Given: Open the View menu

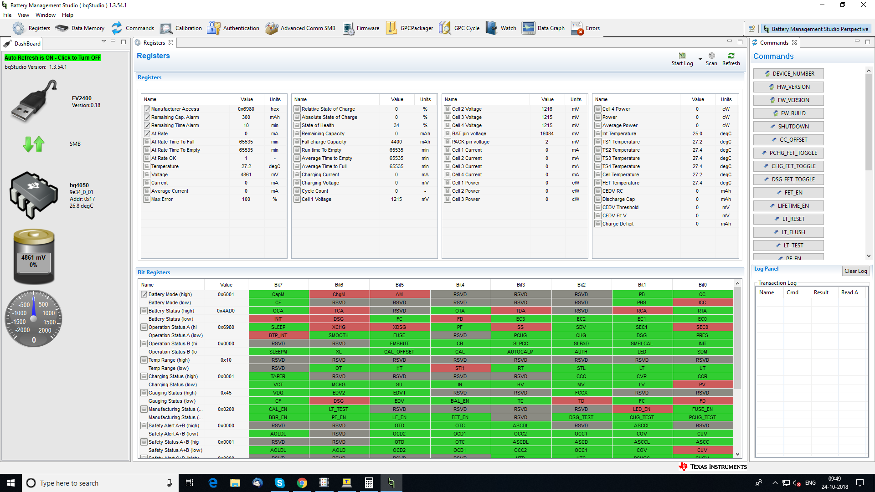Looking at the screenshot, I should tap(23, 15).
